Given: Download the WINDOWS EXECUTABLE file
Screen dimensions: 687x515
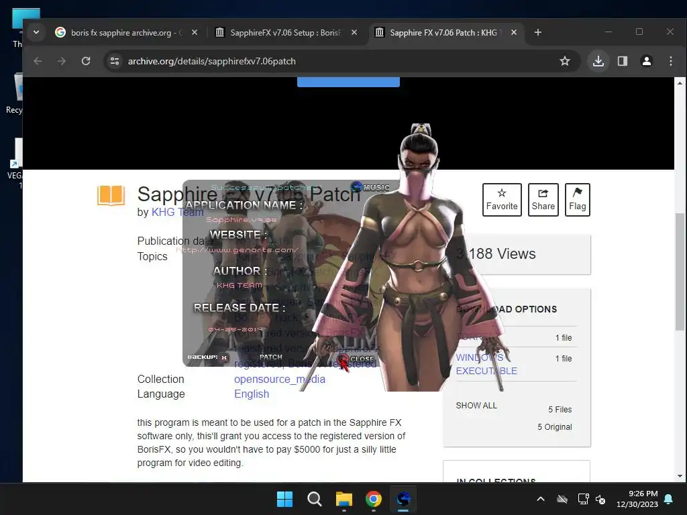Looking at the screenshot, I should tap(486, 364).
